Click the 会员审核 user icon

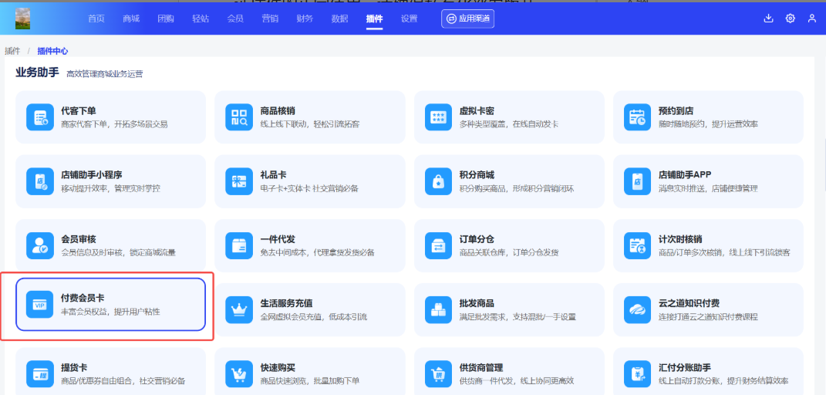pyautogui.click(x=39, y=245)
